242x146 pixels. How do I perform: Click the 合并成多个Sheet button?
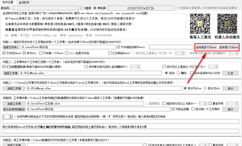pos(206,47)
